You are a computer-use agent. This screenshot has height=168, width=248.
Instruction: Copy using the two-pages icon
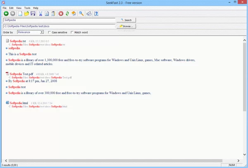[47, 14]
